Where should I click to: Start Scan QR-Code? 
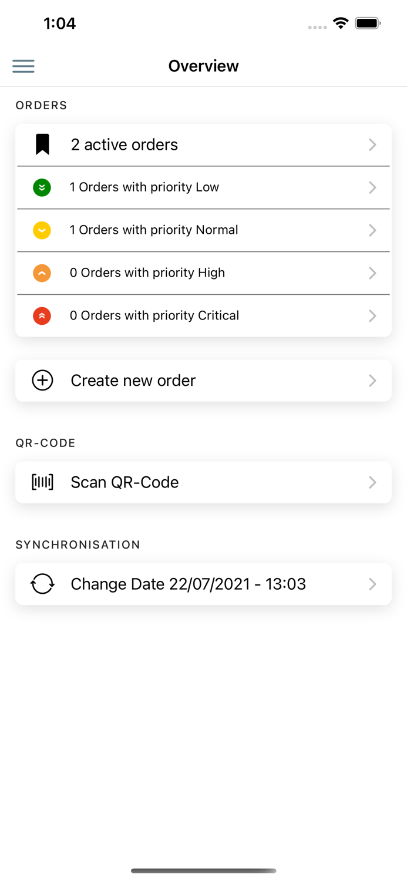125,482
